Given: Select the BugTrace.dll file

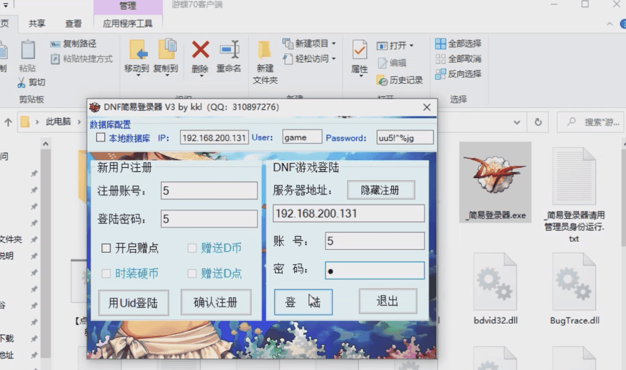Looking at the screenshot, I should pyautogui.click(x=574, y=283).
